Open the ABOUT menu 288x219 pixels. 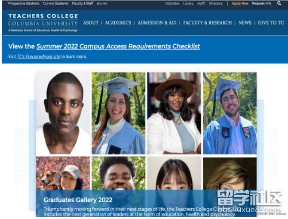91,23
